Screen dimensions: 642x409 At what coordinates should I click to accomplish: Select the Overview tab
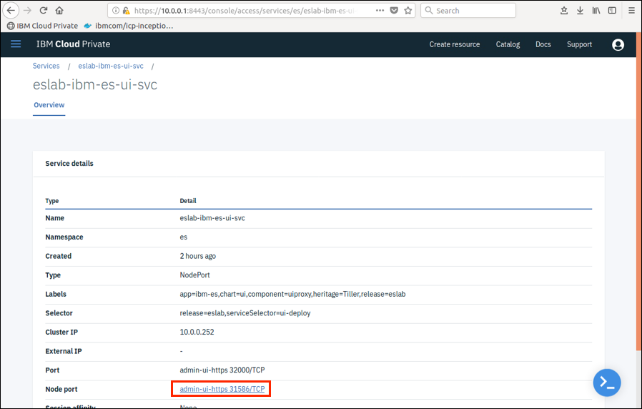[49, 105]
